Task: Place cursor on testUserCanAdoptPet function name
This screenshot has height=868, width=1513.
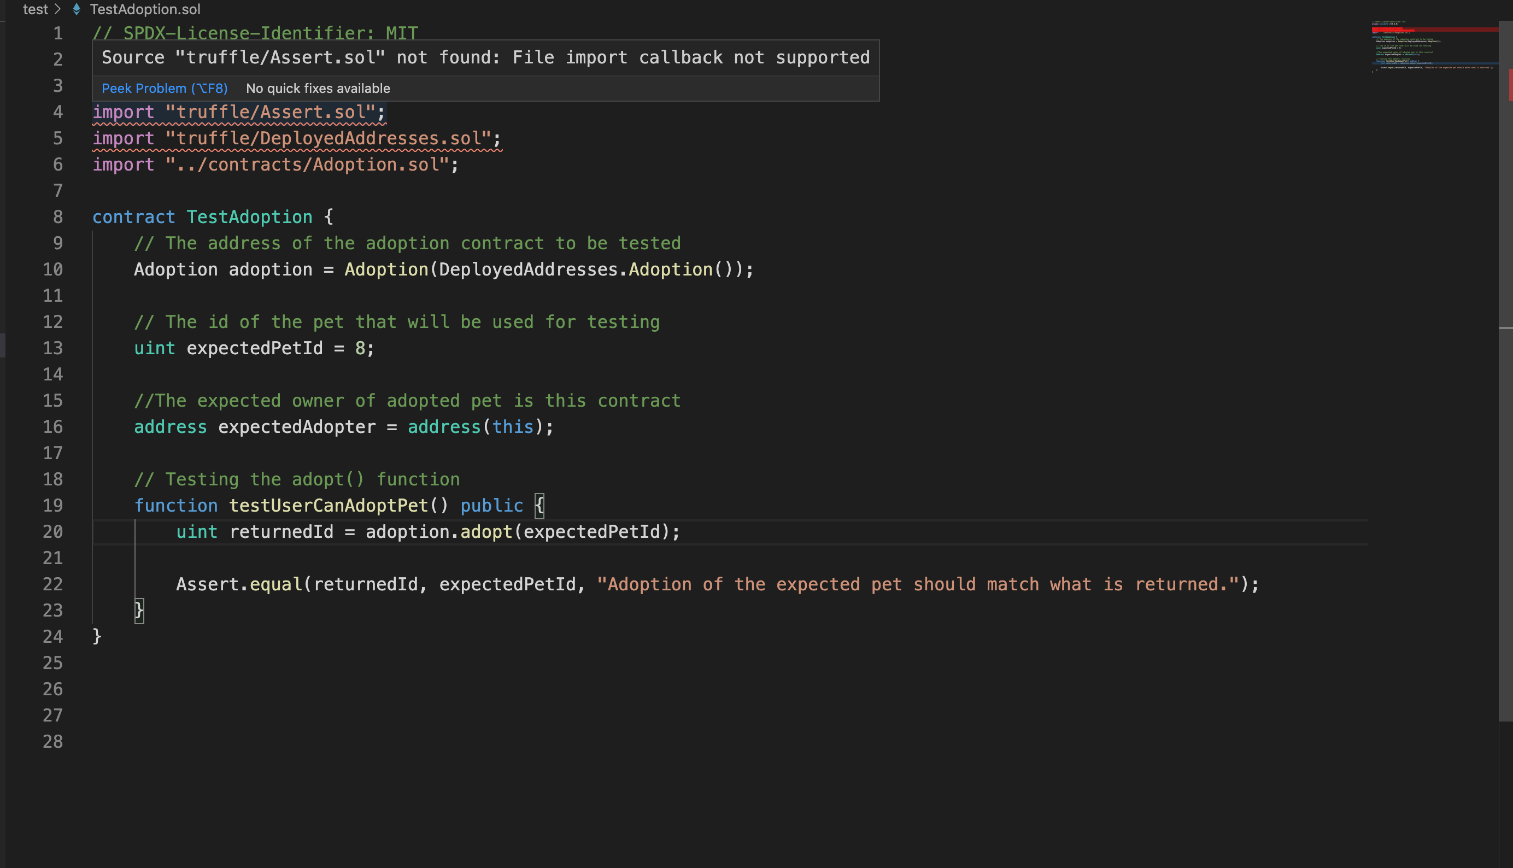Action: [x=329, y=505]
